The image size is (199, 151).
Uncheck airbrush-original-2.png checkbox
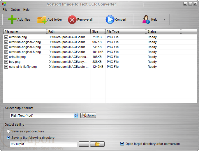(6, 42)
